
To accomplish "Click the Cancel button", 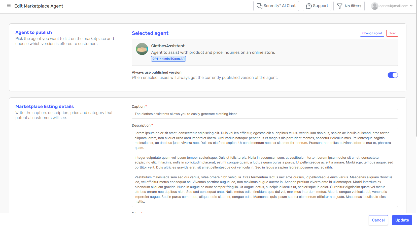I will pos(378,220).
